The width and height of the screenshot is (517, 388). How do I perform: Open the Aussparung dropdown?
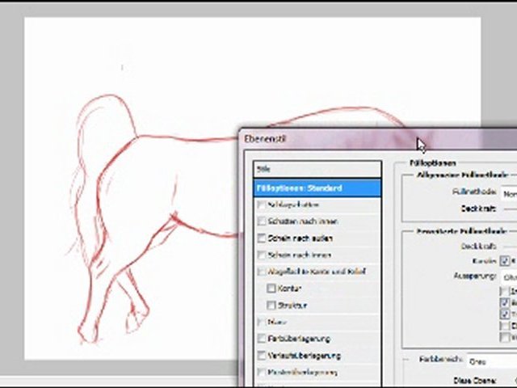point(509,276)
